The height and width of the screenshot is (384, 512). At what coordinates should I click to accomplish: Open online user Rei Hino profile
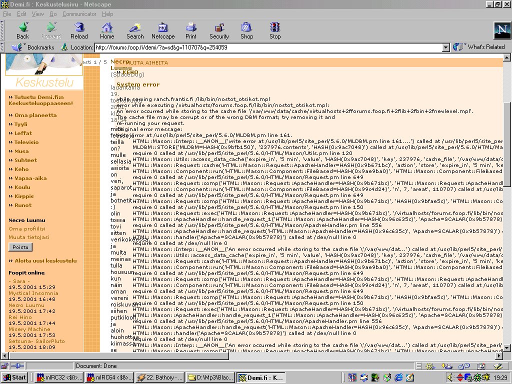click(20, 317)
